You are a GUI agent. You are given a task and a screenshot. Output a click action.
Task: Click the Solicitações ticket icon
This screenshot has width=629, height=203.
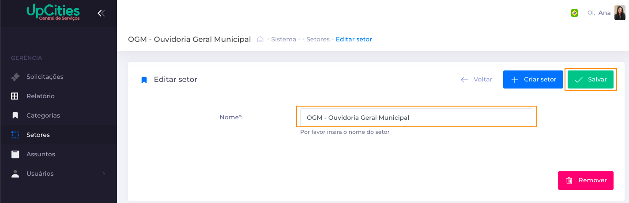coord(15,77)
